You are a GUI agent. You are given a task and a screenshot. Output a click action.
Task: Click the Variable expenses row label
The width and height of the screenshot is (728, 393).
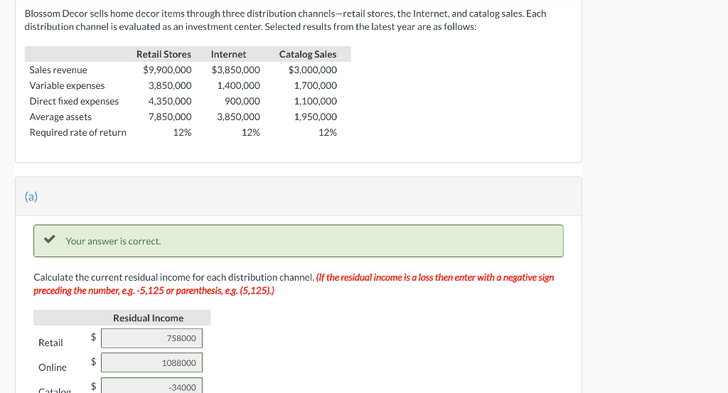click(x=67, y=86)
